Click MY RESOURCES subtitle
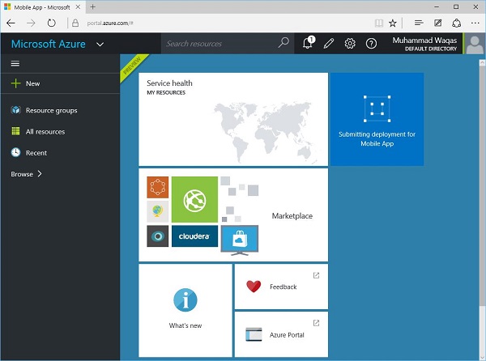Image resolution: width=486 pixels, height=361 pixels. pos(166,92)
